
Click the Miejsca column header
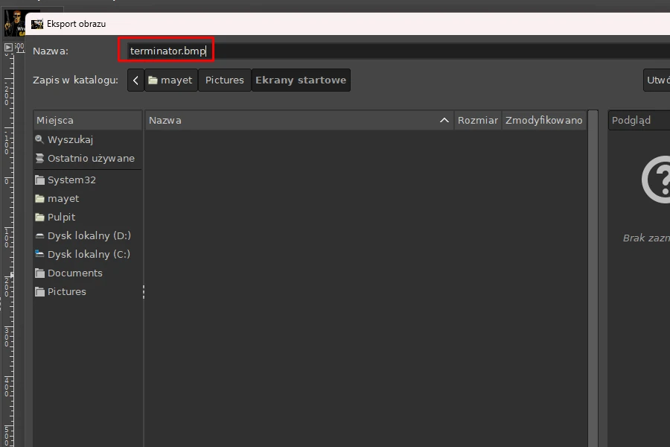pyautogui.click(x=88, y=120)
